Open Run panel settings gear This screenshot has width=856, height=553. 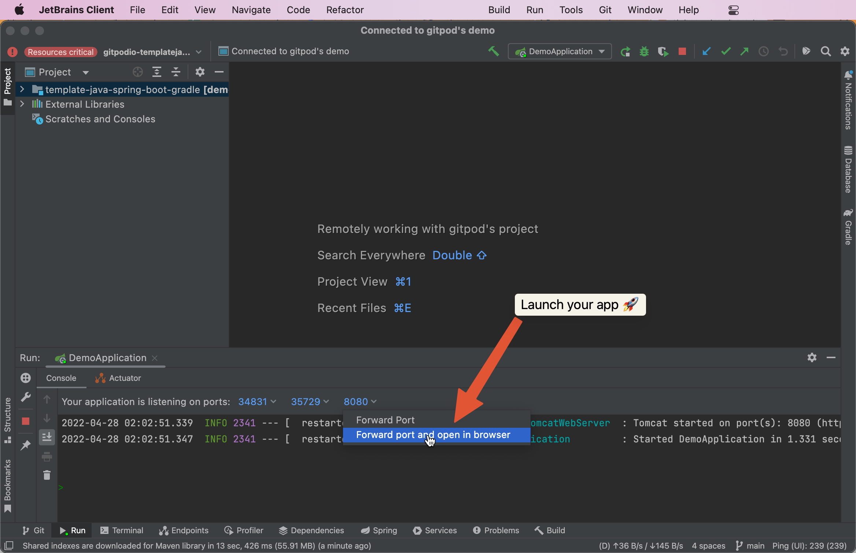[812, 357]
